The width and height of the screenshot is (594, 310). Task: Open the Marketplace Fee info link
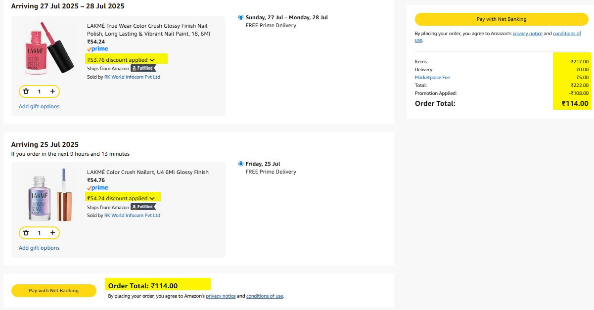(x=432, y=78)
